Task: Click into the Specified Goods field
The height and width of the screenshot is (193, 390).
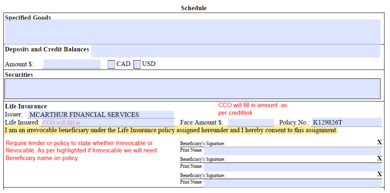Action: (x=192, y=32)
